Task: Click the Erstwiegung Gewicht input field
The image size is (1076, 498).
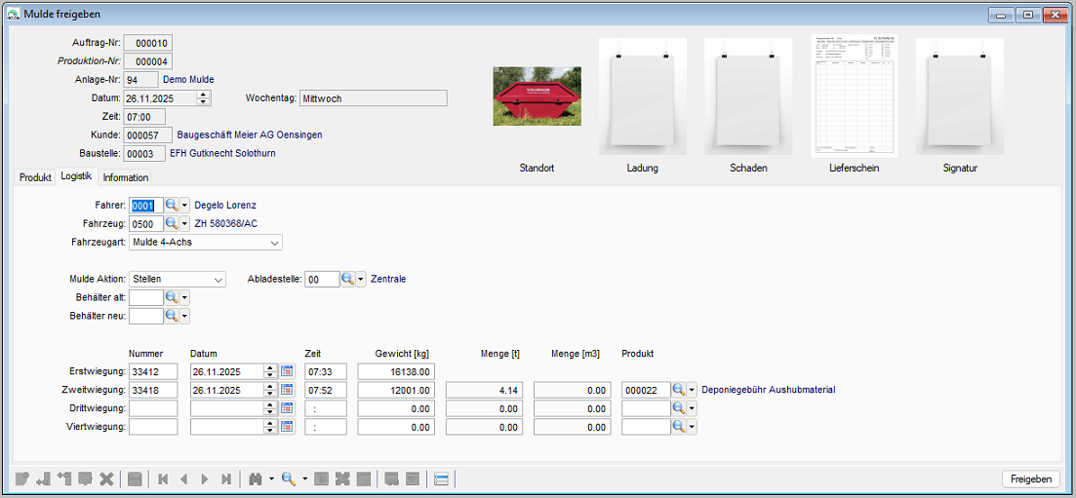Action: (x=396, y=371)
